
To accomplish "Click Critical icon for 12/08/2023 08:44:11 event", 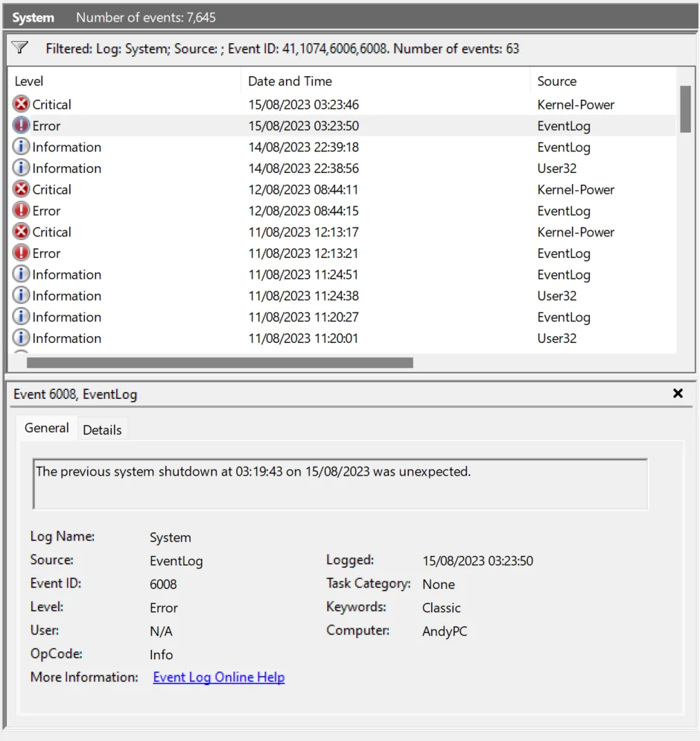I will pyautogui.click(x=22, y=189).
